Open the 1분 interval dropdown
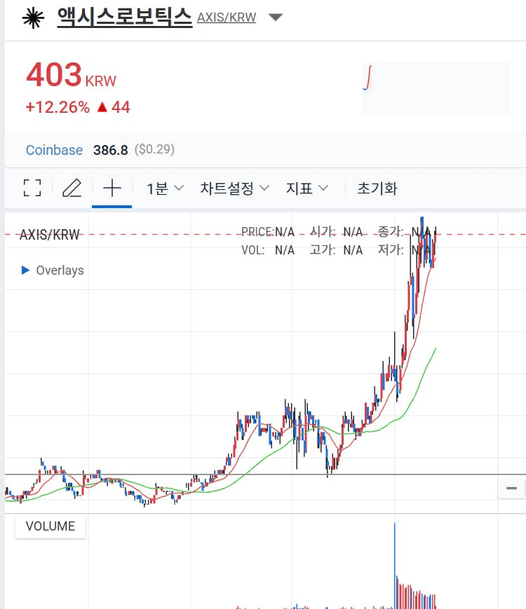The height and width of the screenshot is (609, 526). [165, 189]
